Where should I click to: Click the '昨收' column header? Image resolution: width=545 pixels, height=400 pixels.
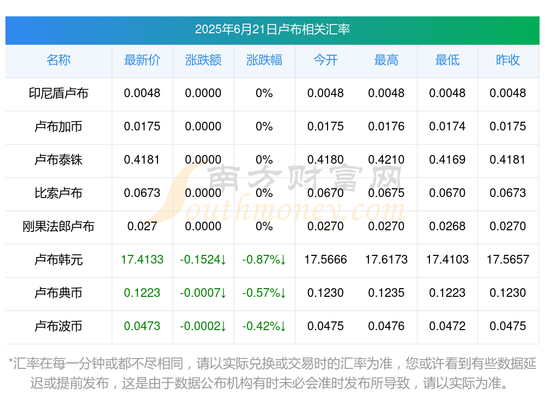tap(508, 60)
